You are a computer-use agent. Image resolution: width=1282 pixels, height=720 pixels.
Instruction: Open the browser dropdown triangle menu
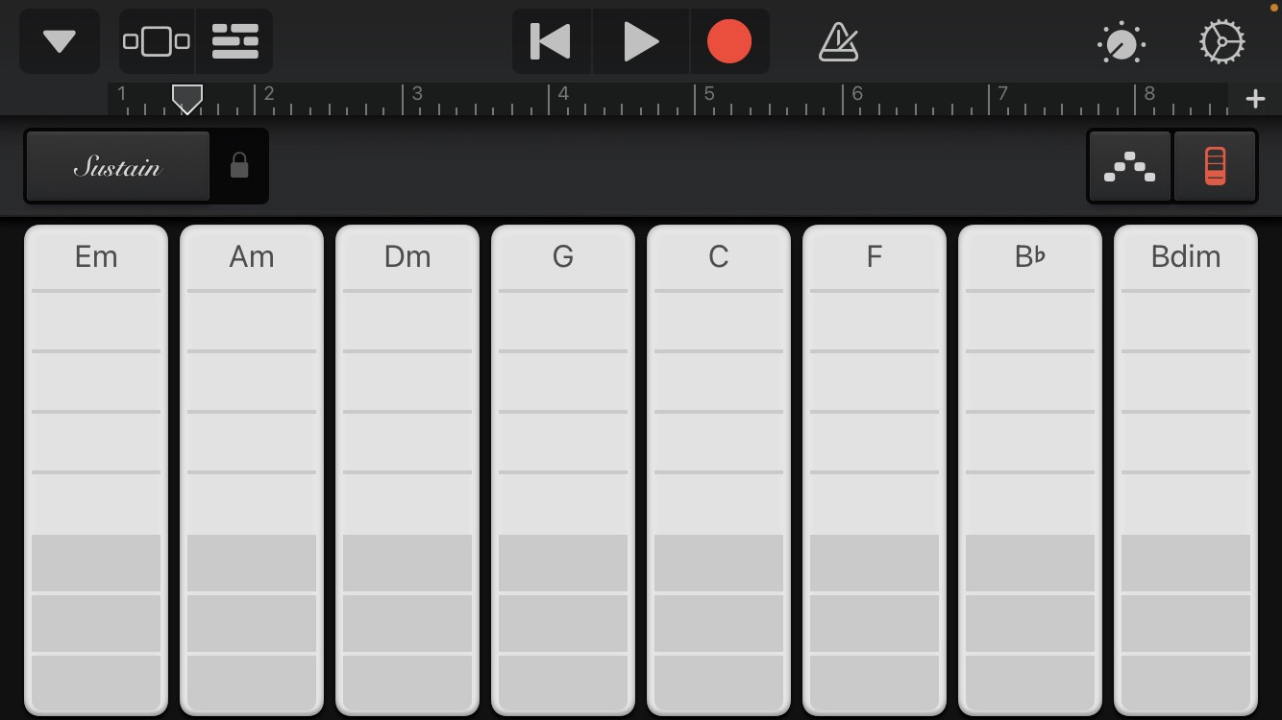tap(60, 41)
